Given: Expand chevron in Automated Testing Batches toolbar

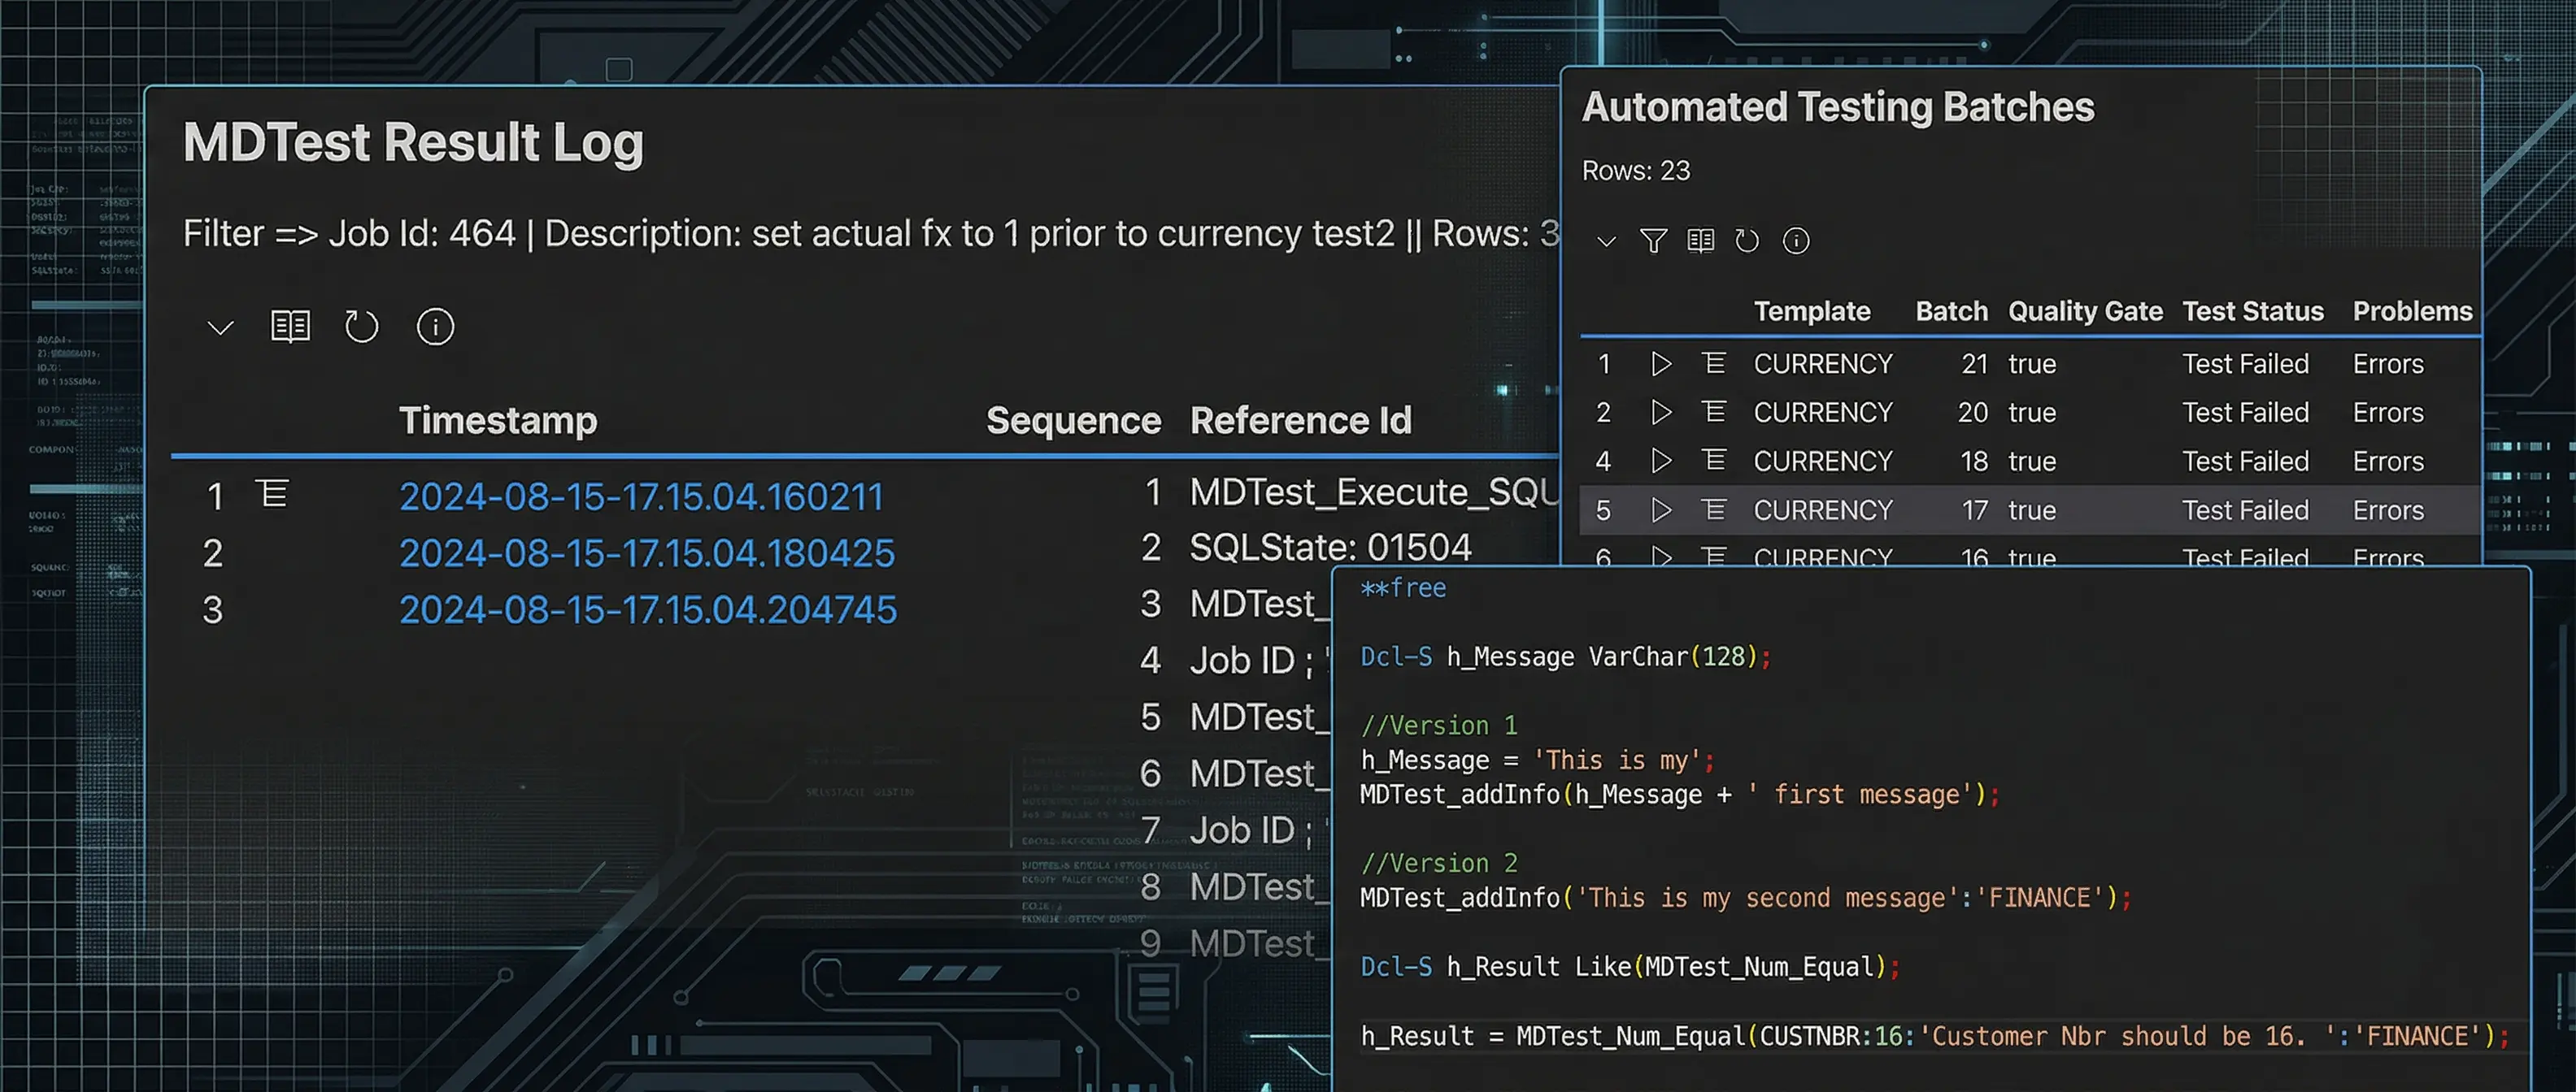Looking at the screenshot, I should (x=1606, y=242).
